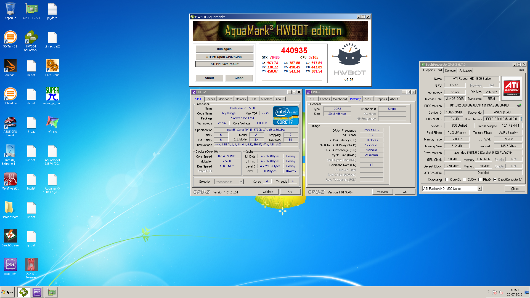Open the Recycle Bin desktop icon
This screenshot has height=298, width=530.
pos(10,11)
